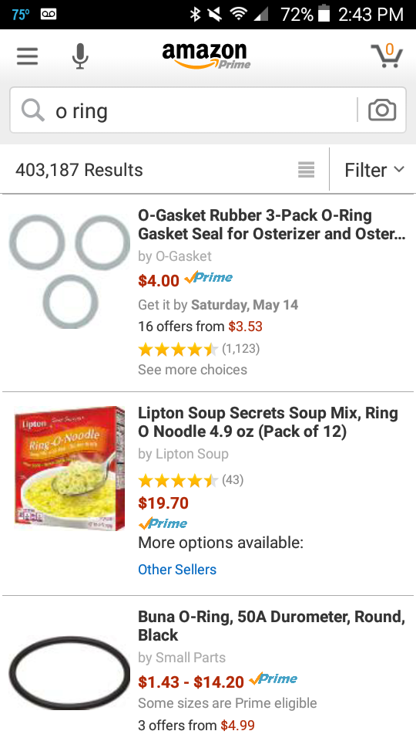Open O-Gasket Rubber 3-Pack O-Ring listing
The width and height of the screenshot is (416, 741).
tap(272, 225)
